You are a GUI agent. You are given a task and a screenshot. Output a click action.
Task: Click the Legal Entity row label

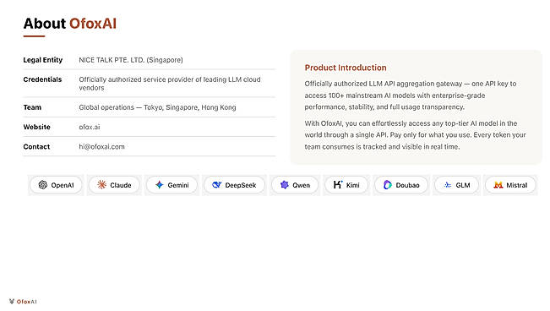(x=43, y=60)
